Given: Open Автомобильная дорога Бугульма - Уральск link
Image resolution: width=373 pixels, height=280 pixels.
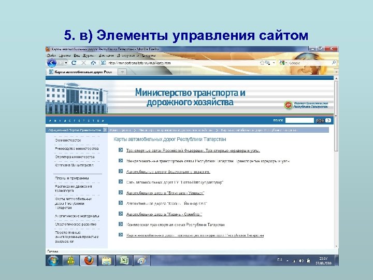Looking at the screenshot, I should coord(165,193).
